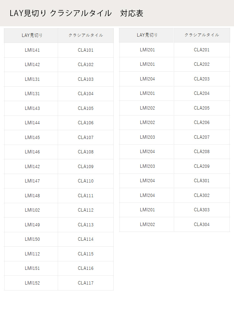The width and height of the screenshot is (234, 313).
Task: Click the CLA105 cell
Action: [x=86, y=108]
